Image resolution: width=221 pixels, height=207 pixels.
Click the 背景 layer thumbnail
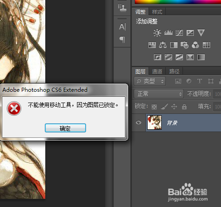[x=154, y=122]
